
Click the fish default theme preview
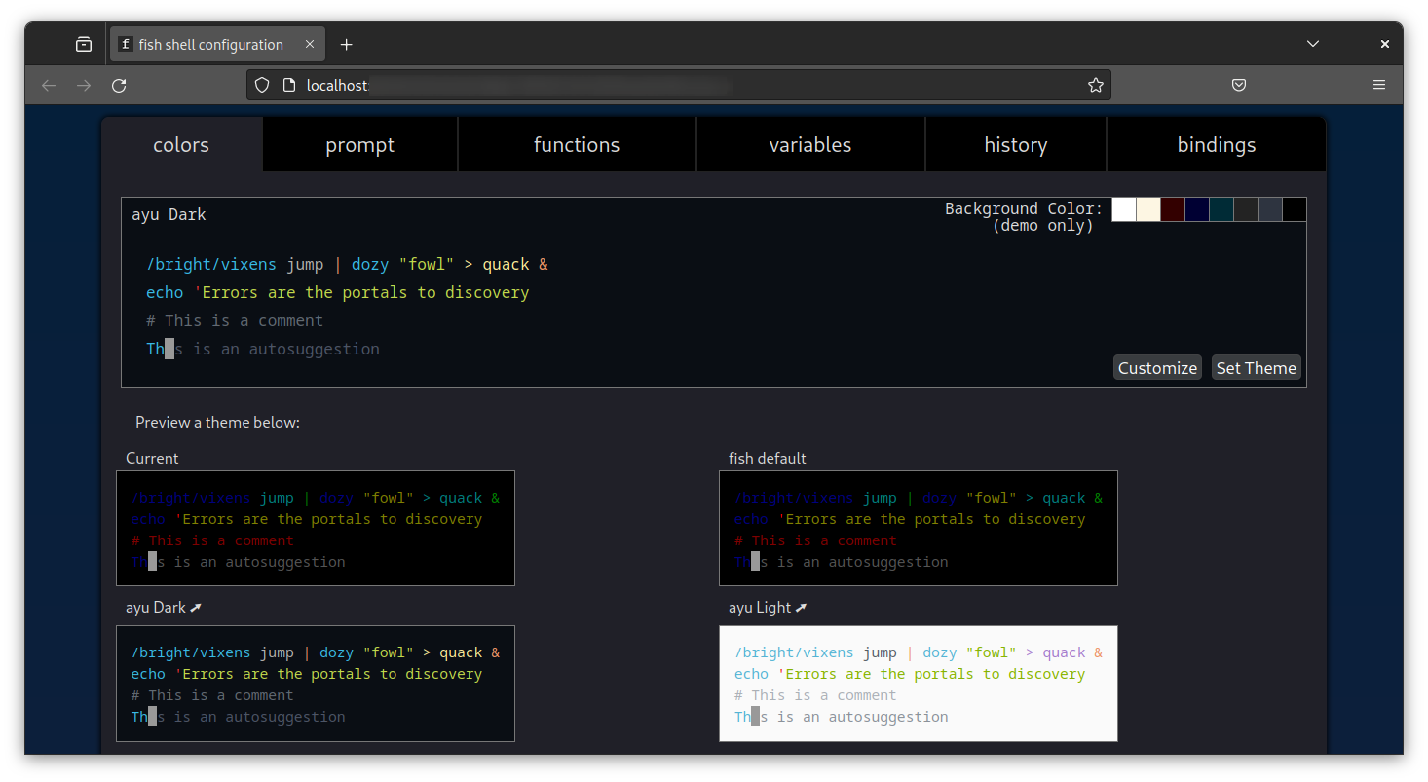point(918,528)
